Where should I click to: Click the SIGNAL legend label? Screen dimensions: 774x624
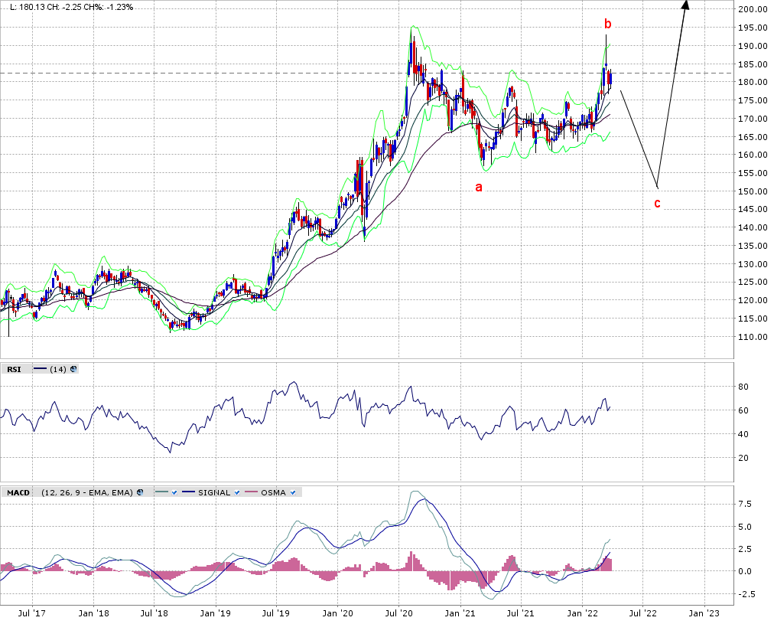coord(214,492)
